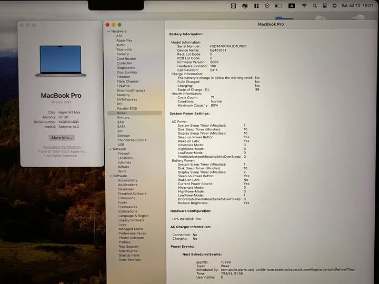The height and width of the screenshot is (284, 379).
Task: Select Card Reader in the sidebar
Action: click(126, 59)
